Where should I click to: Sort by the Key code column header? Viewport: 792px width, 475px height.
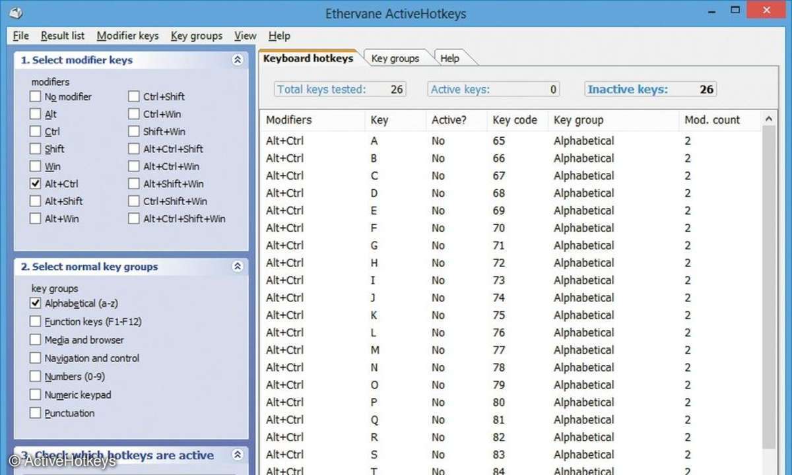(517, 120)
